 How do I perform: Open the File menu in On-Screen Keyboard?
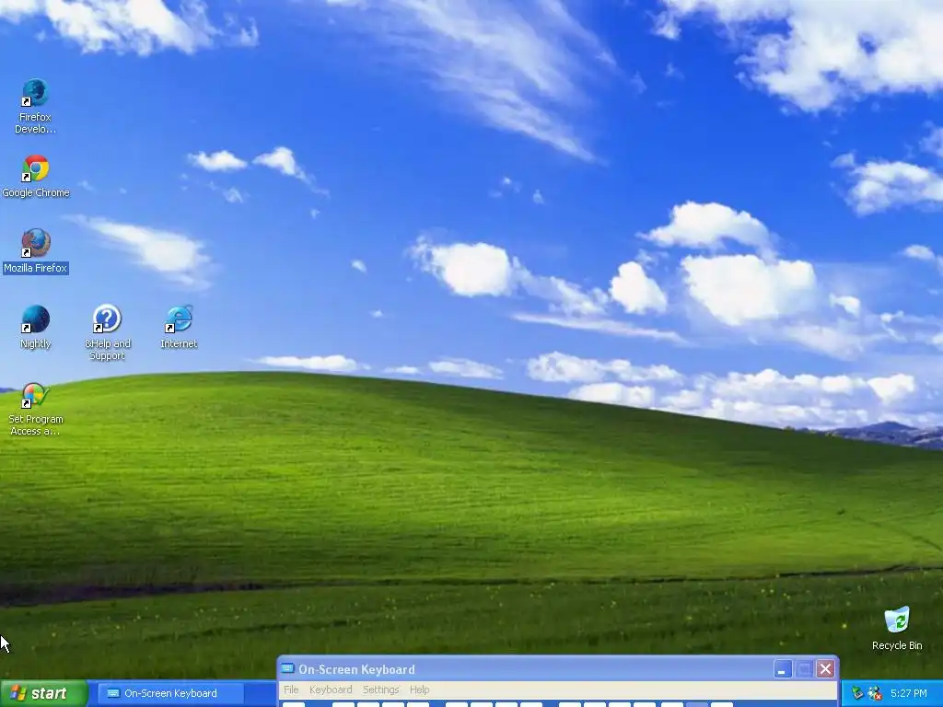(x=291, y=690)
